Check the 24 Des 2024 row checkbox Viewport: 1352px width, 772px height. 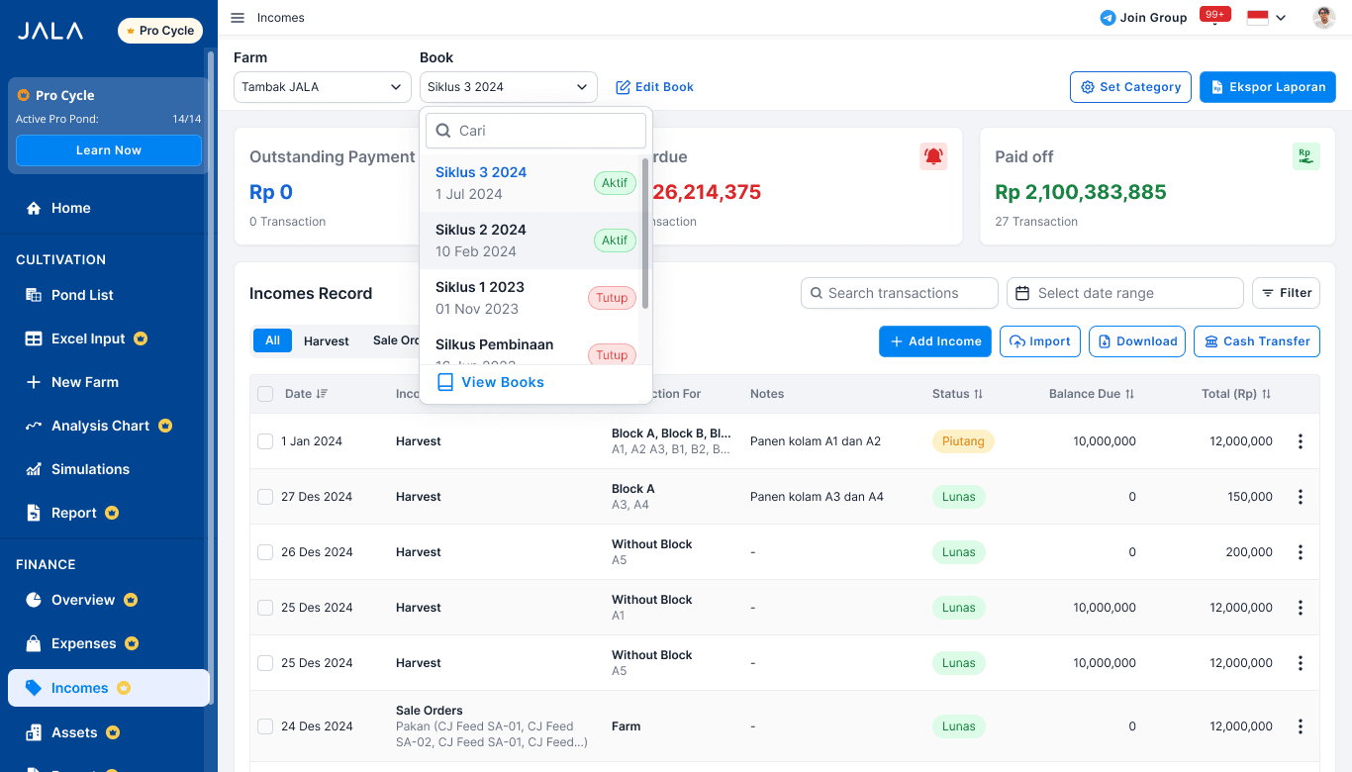coord(265,726)
